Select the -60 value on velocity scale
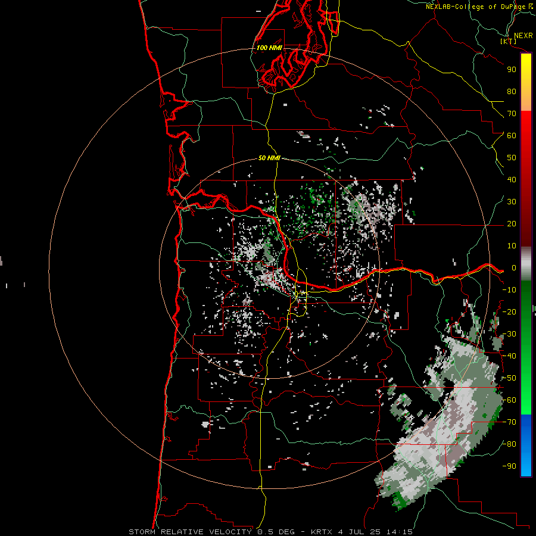The image size is (536, 536). (509, 400)
